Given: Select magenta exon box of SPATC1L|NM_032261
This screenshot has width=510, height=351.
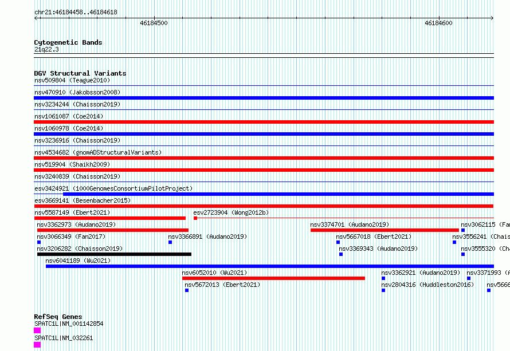Looking at the screenshot, I should pos(37,345).
